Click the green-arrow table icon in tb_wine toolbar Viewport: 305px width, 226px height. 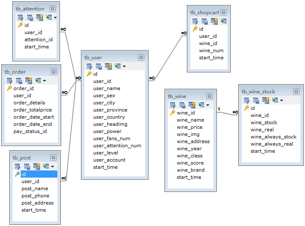point(201,105)
